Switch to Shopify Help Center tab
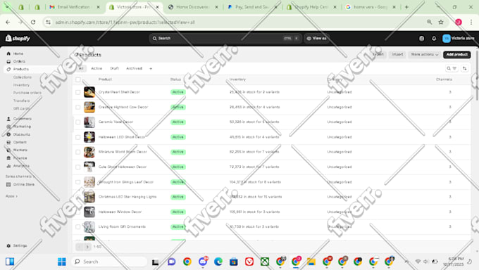Screen dimensions: 479x270 (311, 7)
